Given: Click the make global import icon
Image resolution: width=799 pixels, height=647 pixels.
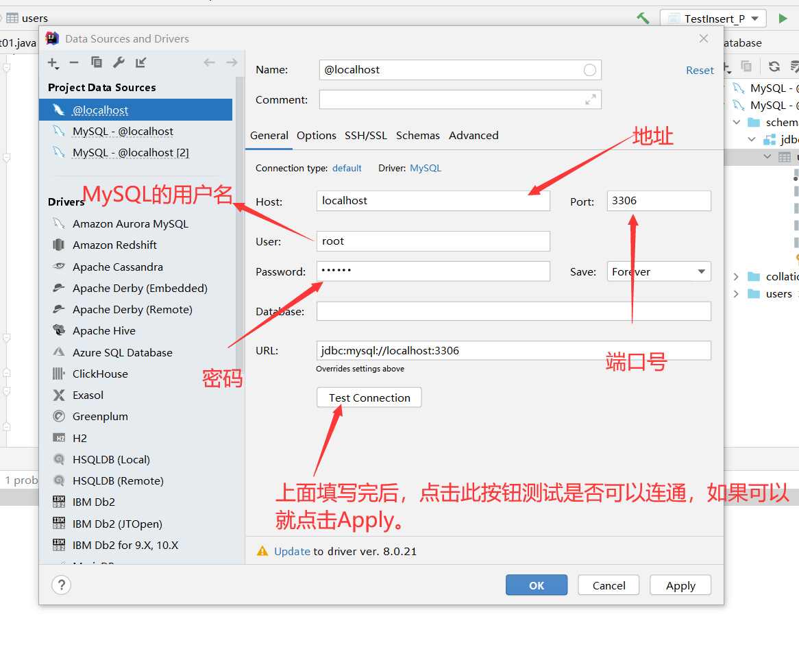Looking at the screenshot, I should [140, 62].
